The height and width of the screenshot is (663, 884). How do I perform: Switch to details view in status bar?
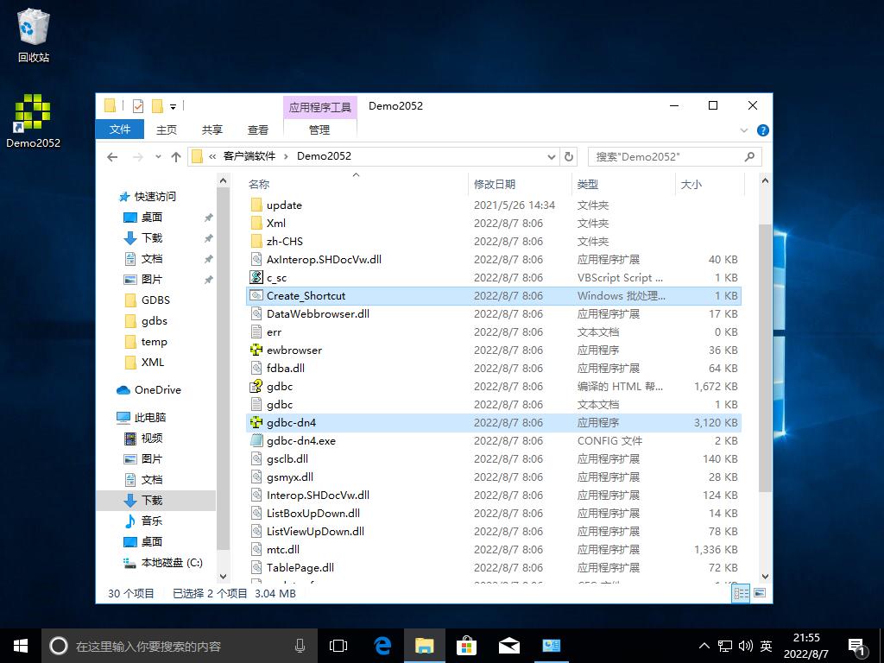741,593
